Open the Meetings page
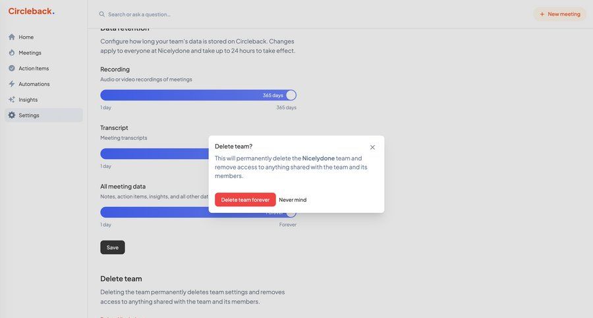The image size is (593, 318). (30, 53)
